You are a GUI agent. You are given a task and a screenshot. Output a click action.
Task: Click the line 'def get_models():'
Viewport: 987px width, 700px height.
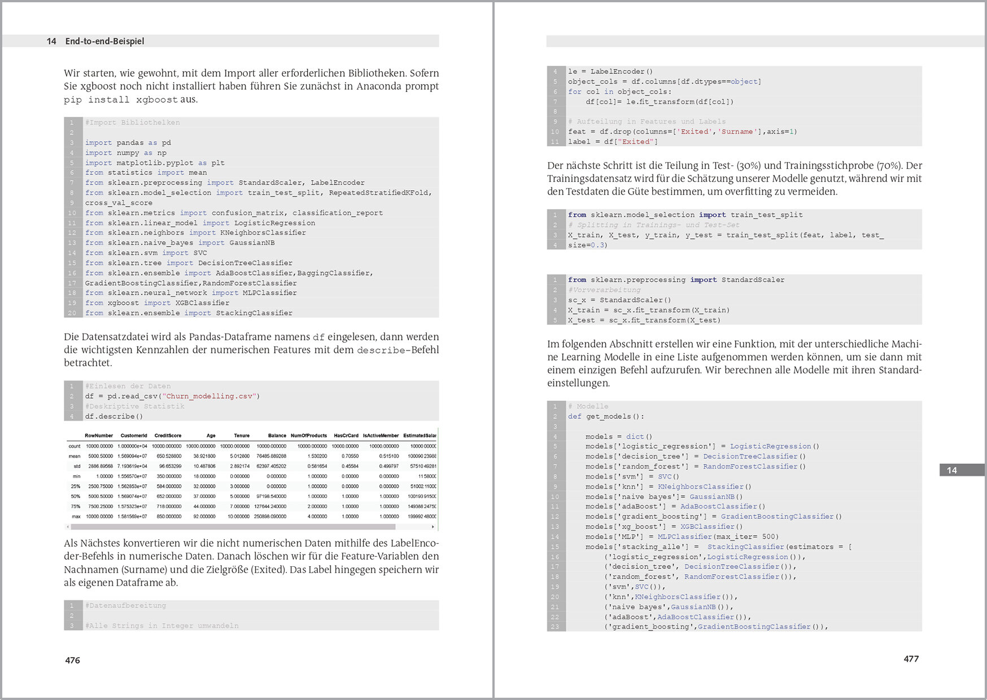click(x=606, y=417)
